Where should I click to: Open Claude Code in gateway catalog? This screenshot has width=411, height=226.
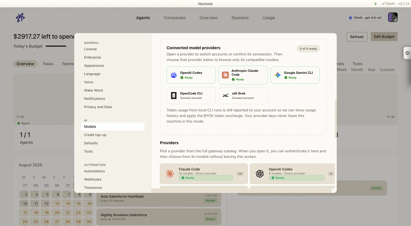pos(204,174)
